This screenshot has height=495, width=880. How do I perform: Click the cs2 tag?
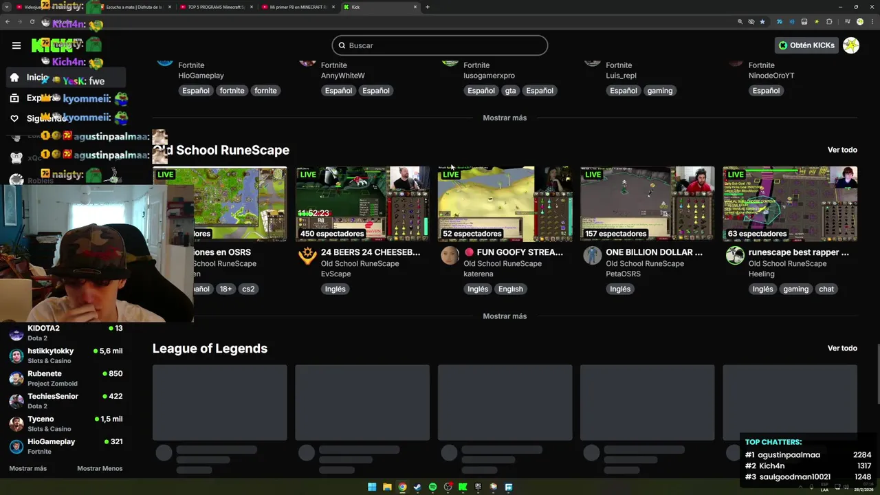(x=248, y=289)
